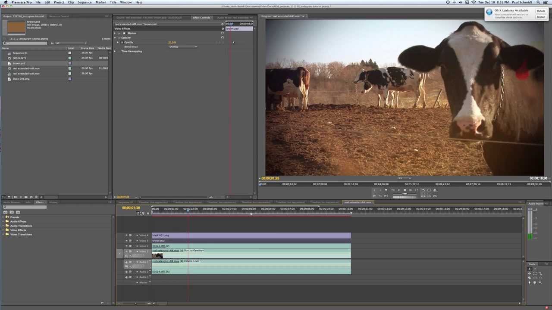Select the Ripple Edit tool
This screenshot has height=310, width=552.
530,273
